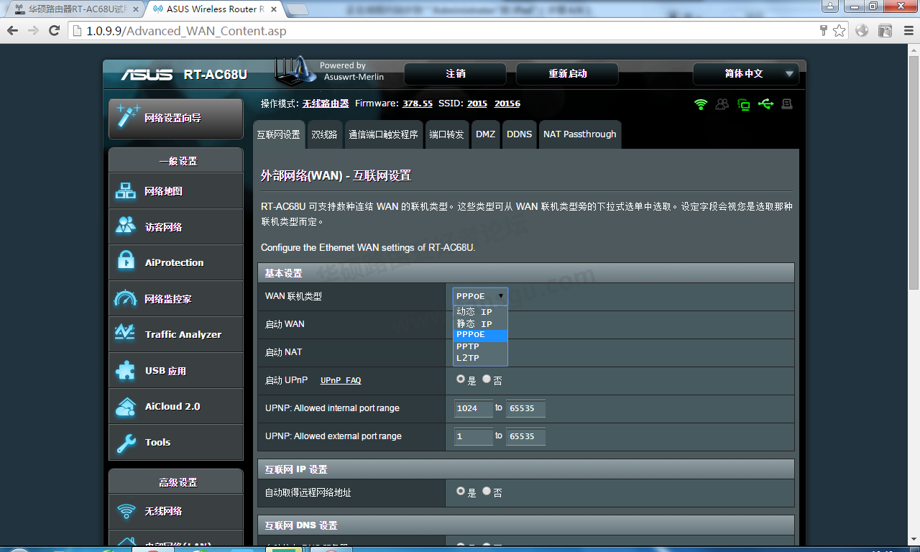
Task: Click the UPnP internal port end field
Action: coord(525,408)
